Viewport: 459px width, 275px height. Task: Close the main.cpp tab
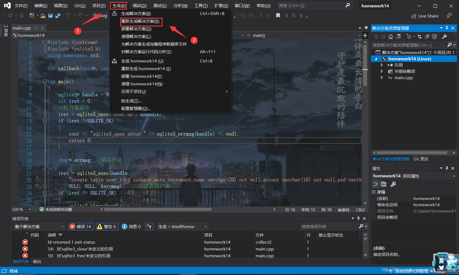(x=43, y=28)
